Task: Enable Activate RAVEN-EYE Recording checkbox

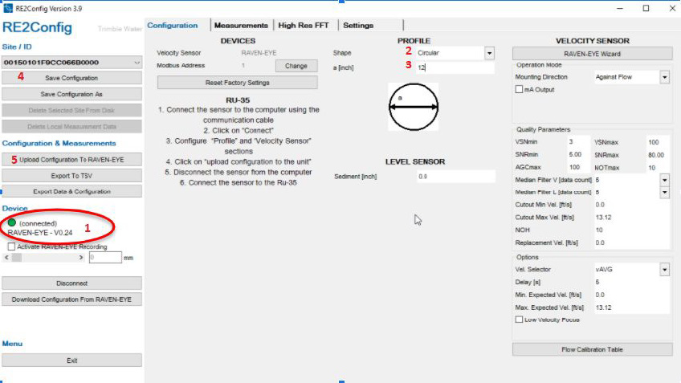Action: point(12,247)
